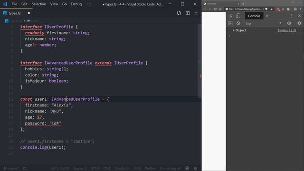The image size is (304, 171).
Task: Activate DevTools inspect element tool
Action: tap(230, 16)
